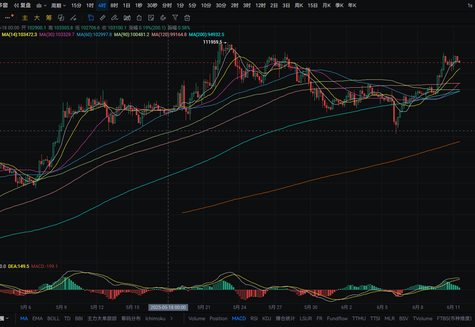This screenshot has width=475, height=327.
Task: Select the 2时 timeframe
Action: click(235, 5)
